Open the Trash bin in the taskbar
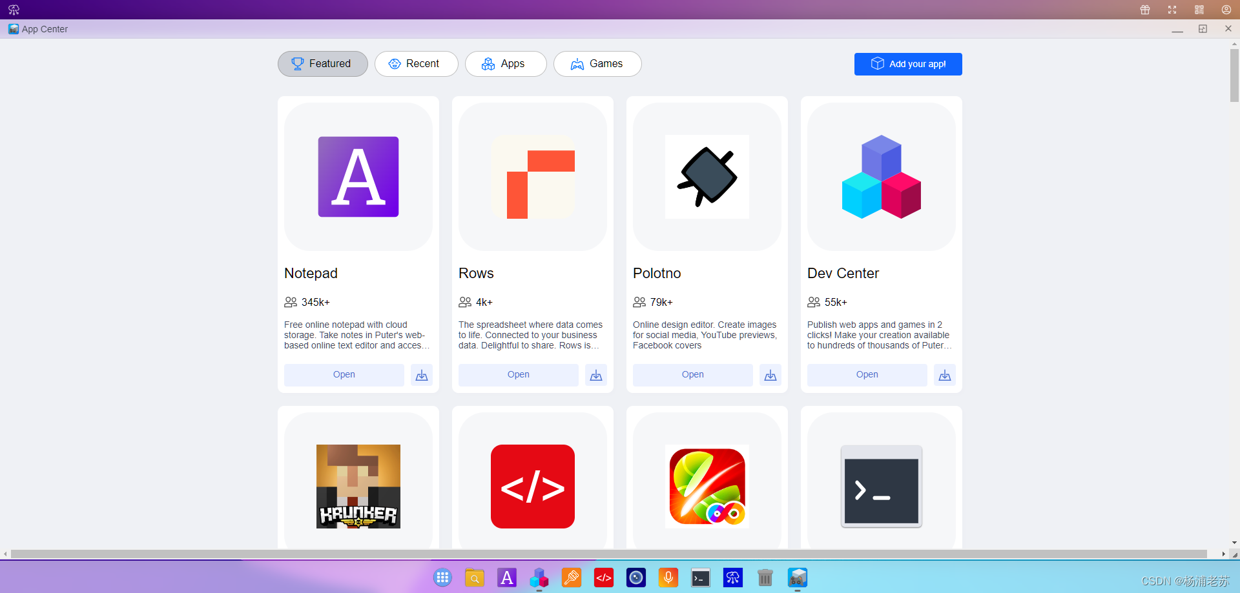1240x593 pixels. [x=765, y=578]
